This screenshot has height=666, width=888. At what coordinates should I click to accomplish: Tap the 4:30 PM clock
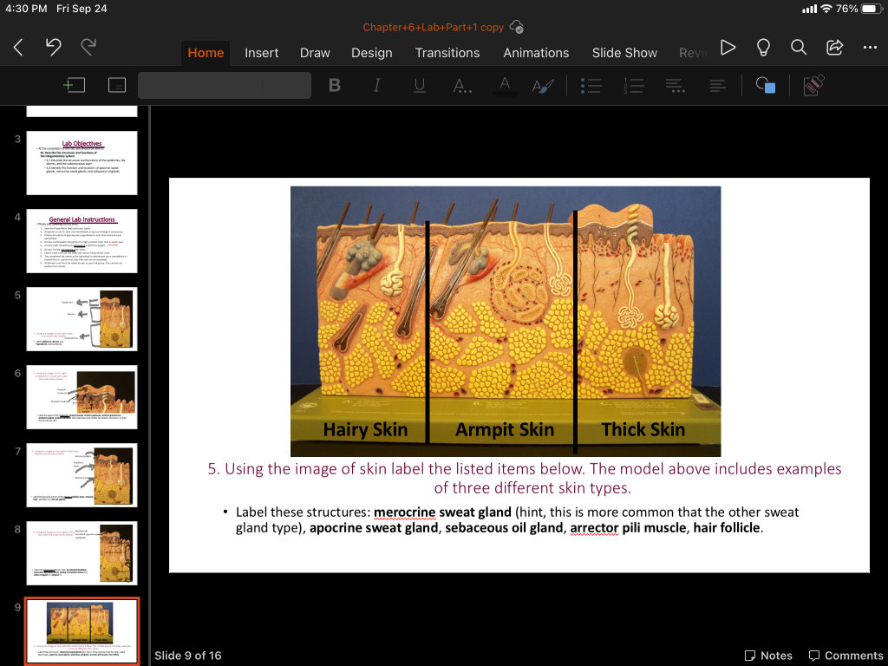point(26,9)
